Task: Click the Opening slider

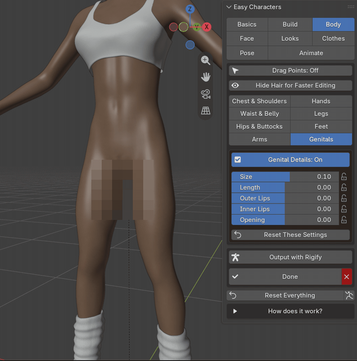Action: coord(285,220)
